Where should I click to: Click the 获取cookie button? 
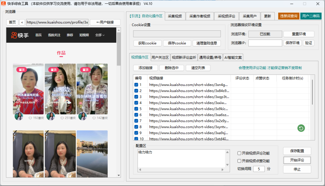click(x=147, y=43)
